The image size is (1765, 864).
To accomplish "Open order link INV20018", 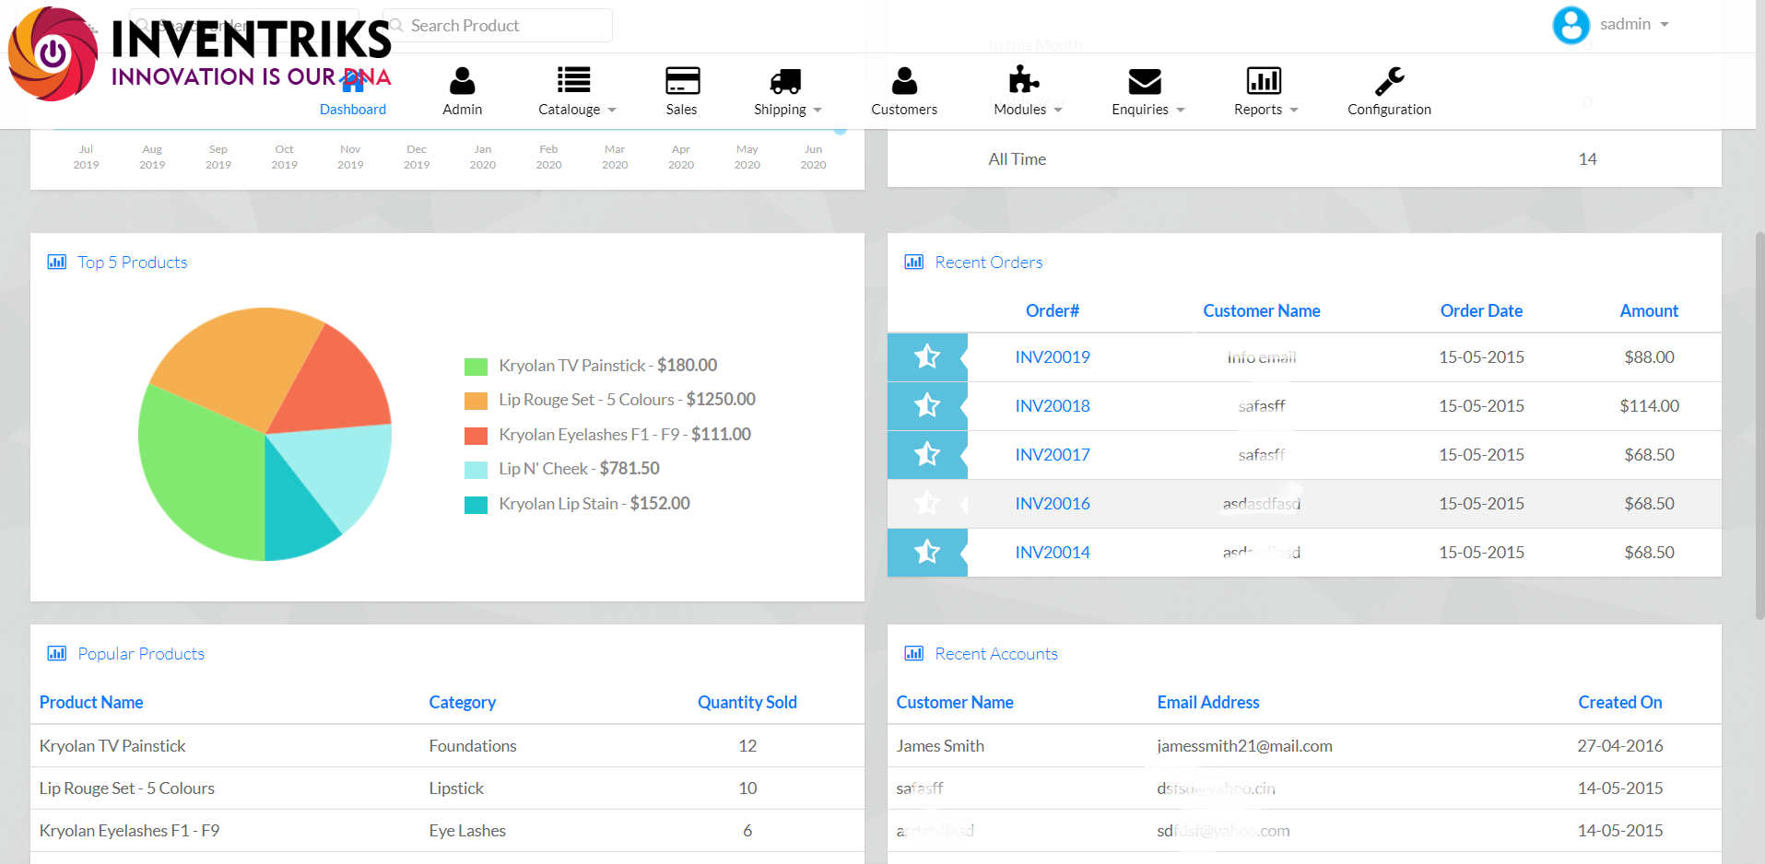I will tap(1053, 405).
